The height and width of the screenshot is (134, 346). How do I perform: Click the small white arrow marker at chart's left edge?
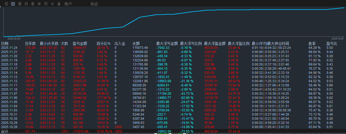tap(1, 7)
